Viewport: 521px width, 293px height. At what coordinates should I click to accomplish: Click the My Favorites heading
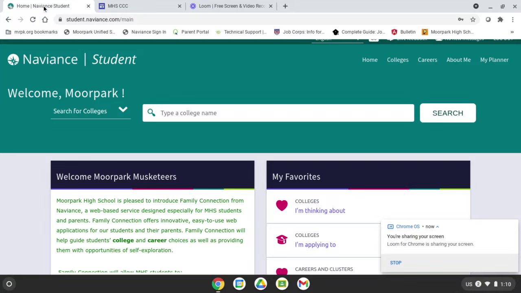click(x=296, y=177)
